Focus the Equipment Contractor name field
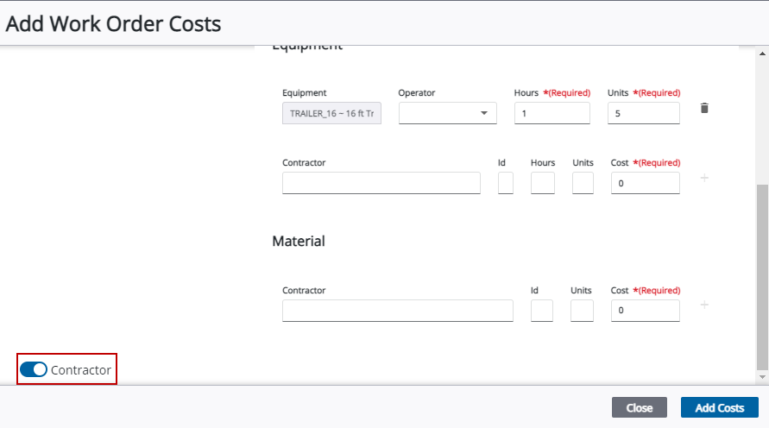Image resolution: width=769 pixels, height=428 pixels. tap(381, 183)
